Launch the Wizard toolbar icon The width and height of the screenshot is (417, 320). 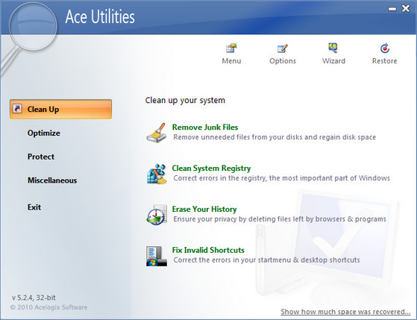pyautogui.click(x=333, y=48)
